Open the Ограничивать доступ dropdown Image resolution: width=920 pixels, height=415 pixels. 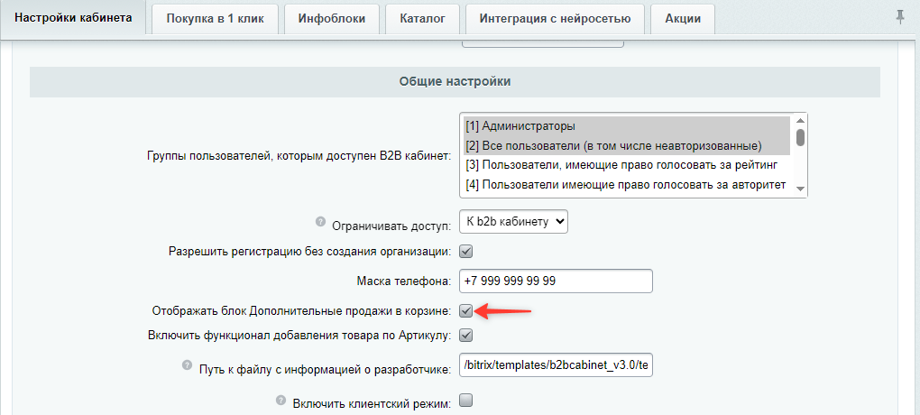(514, 221)
